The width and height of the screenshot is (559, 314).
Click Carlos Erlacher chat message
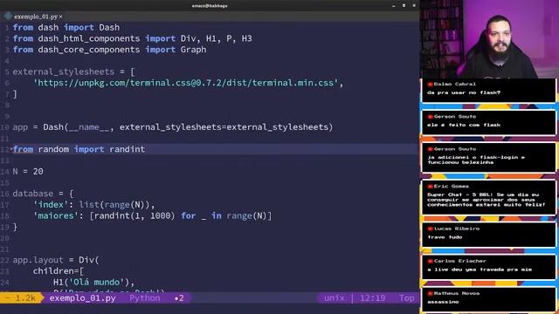click(x=489, y=268)
